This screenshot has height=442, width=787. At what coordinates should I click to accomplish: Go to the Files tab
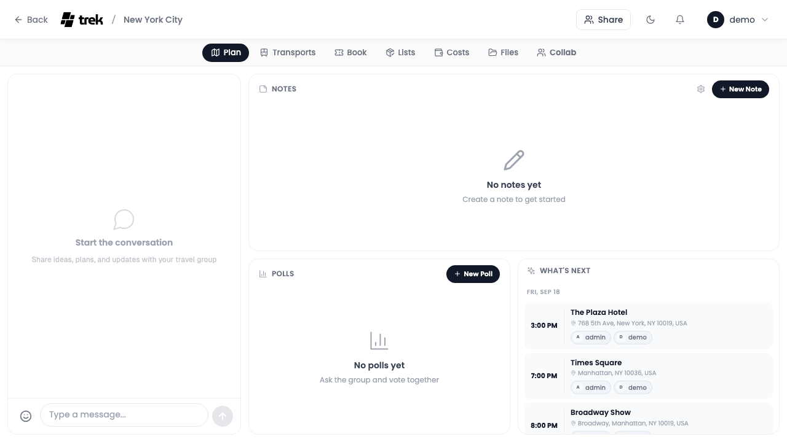click(504, 53)
